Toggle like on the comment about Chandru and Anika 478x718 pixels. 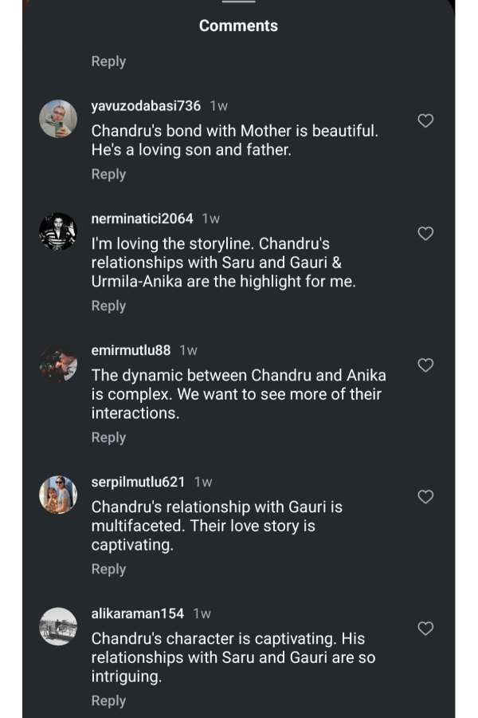coord(425,365)
